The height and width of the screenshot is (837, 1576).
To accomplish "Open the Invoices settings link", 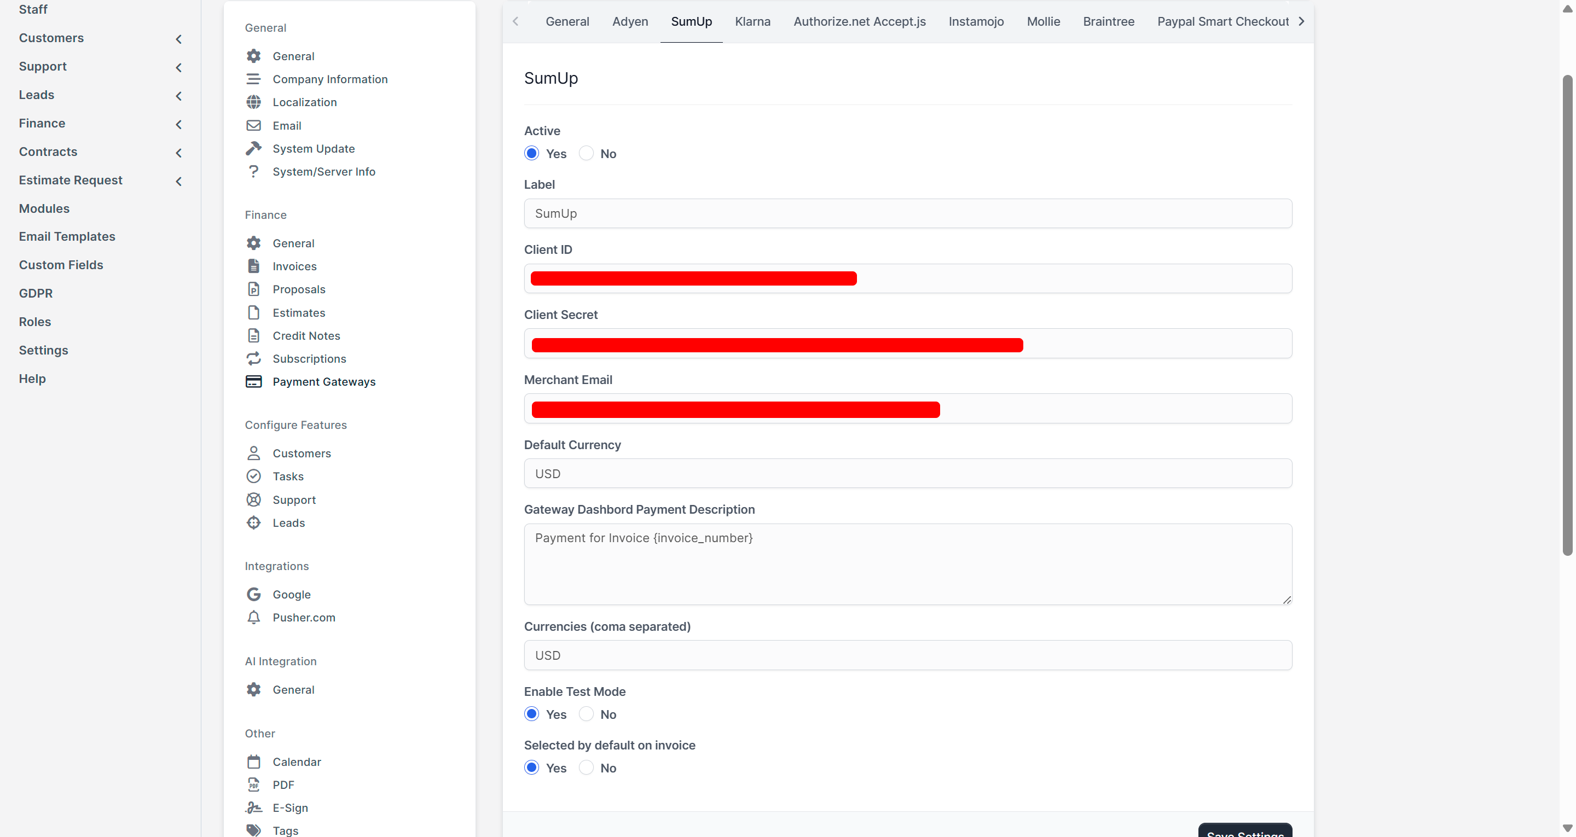I will (294, 266).
